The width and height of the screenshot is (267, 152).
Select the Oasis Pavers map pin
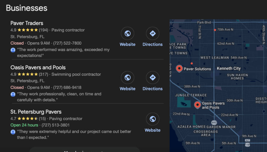tap(197, 105)
